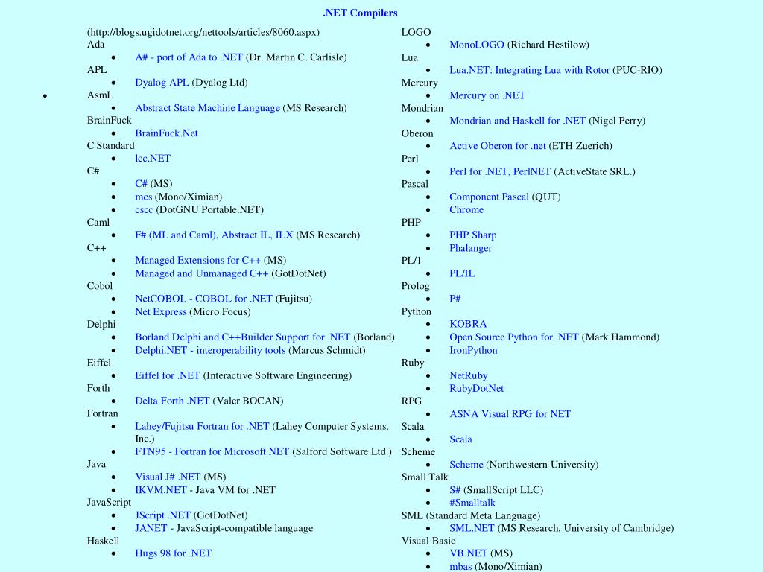
Task: Follow the PHP Sharp link
Action: point(473,235)
